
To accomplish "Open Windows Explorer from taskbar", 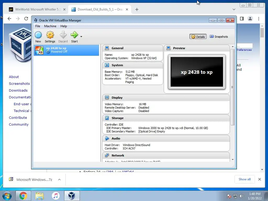I will pos(40,196).
